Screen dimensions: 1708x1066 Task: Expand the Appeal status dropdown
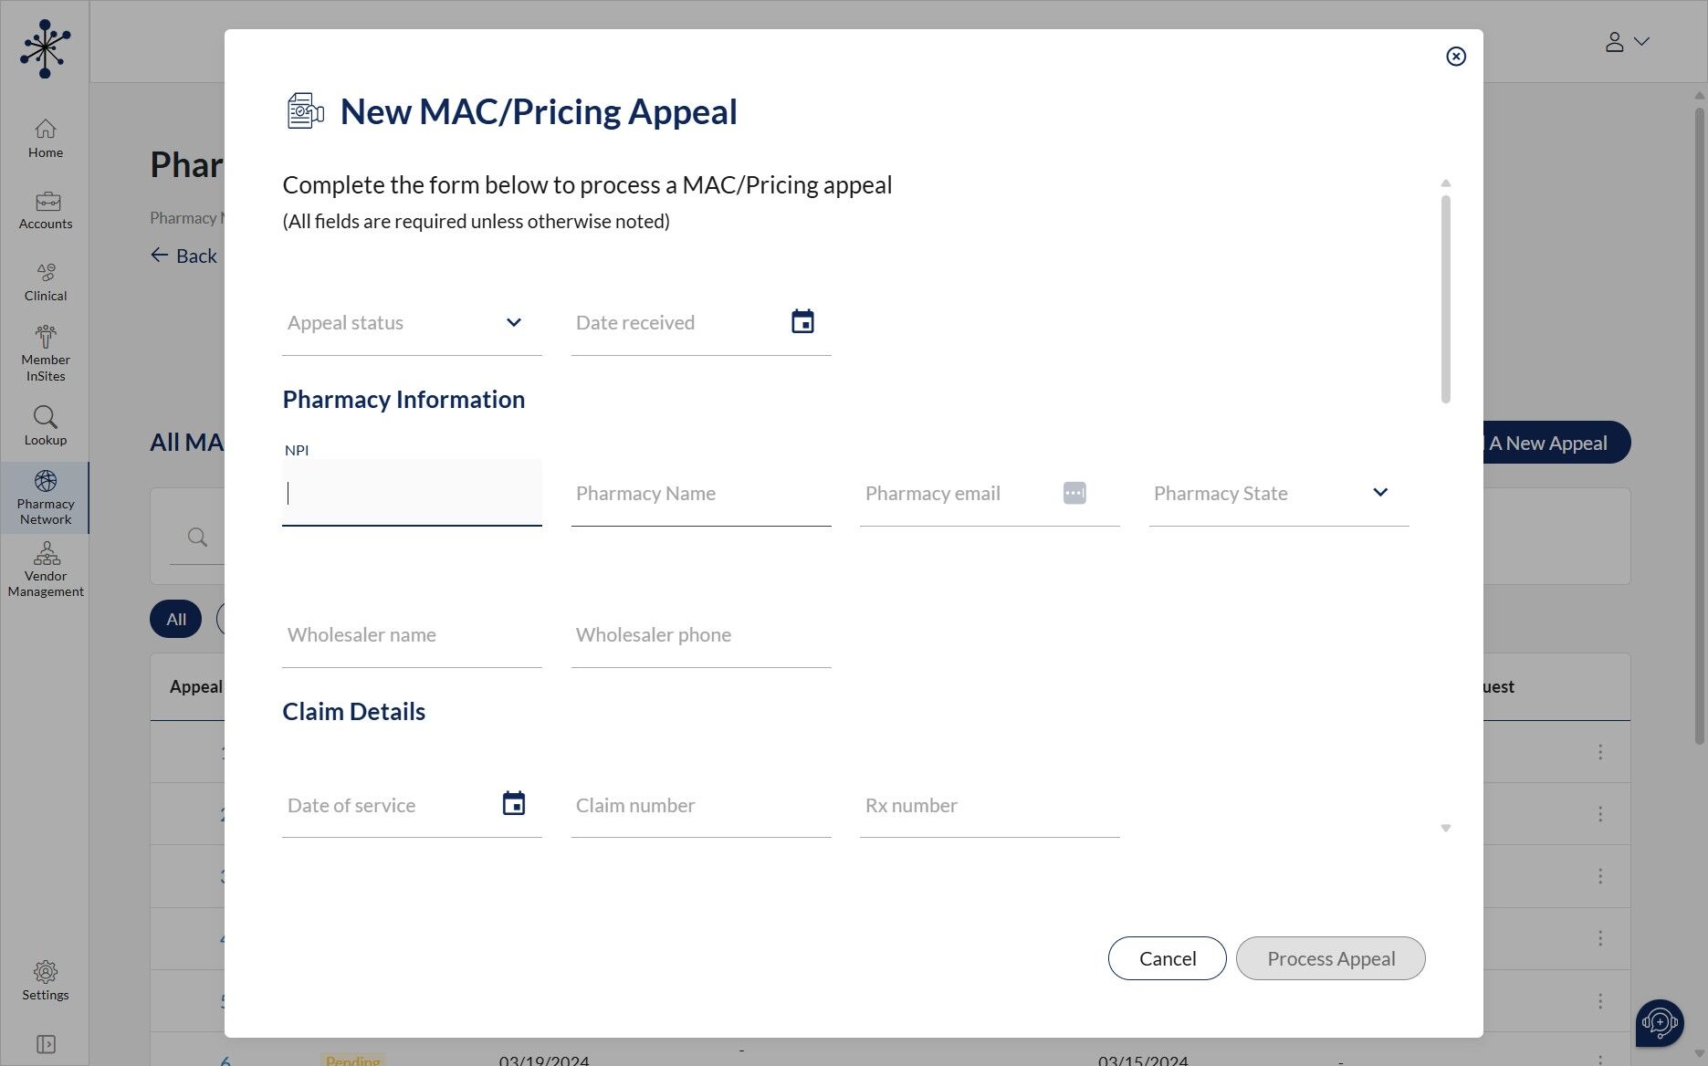click(514, 322)
